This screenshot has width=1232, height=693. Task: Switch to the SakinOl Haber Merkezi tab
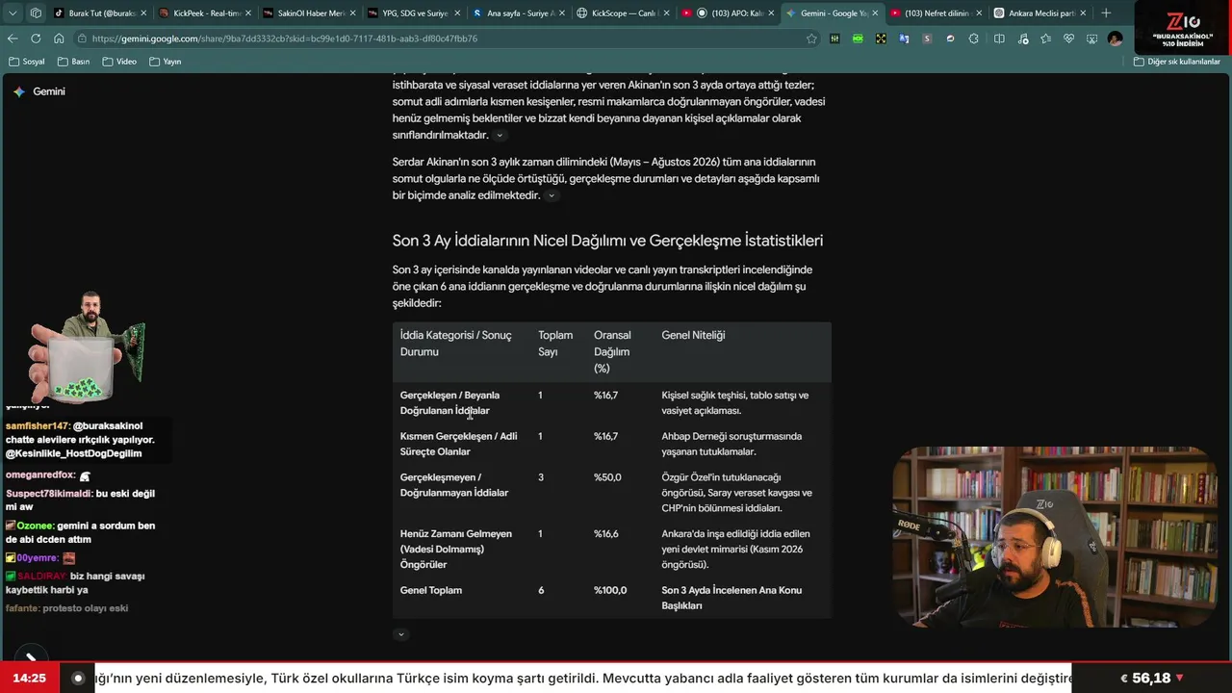[310, 13]
